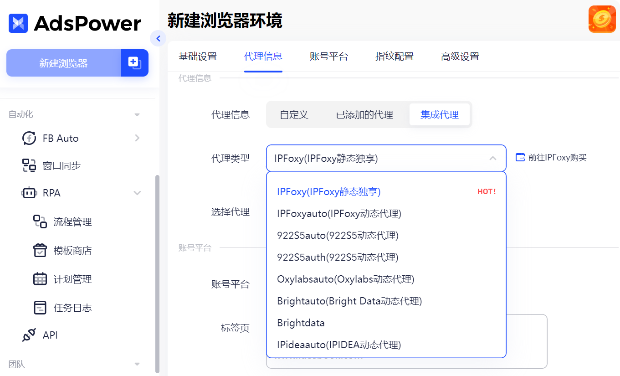Viewport: 620px width, 376px height.
Task: Open the 前往IPFoxy购买 link
Action: (x=558, y=158)
